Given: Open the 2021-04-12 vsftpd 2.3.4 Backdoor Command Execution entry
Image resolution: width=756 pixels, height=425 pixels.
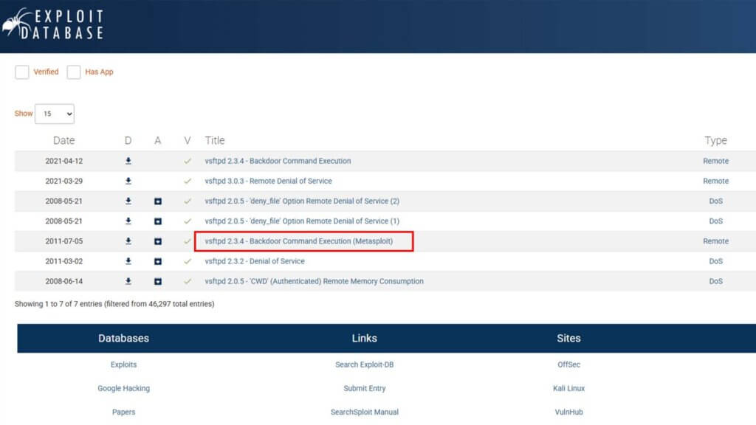Looking at the screenshot, I should coord(278,161).
